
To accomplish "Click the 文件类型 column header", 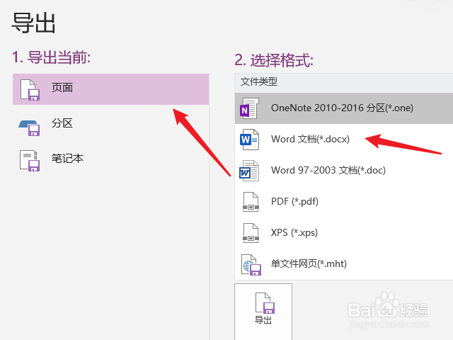I will pyautogui.click(x=344, y=82).
